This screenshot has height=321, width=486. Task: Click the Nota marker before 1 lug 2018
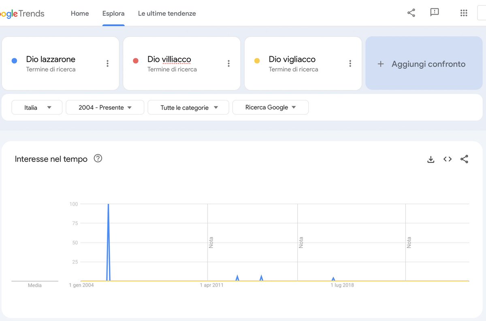[301, 243]
